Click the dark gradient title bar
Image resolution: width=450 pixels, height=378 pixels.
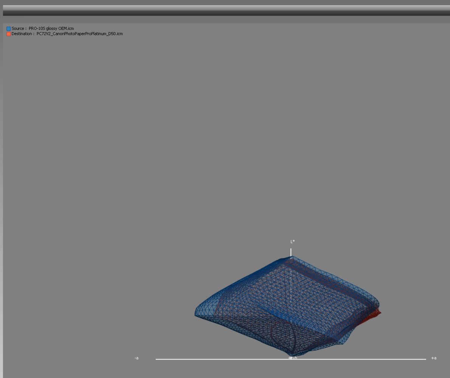(226, 11)
